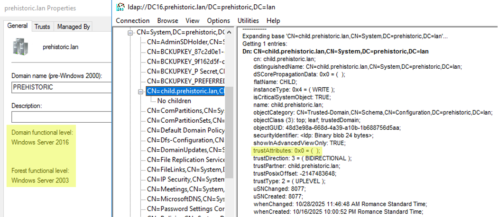Open the Browse menu
The height and width of the screenshot is (217, 498).
pos(168,21)
